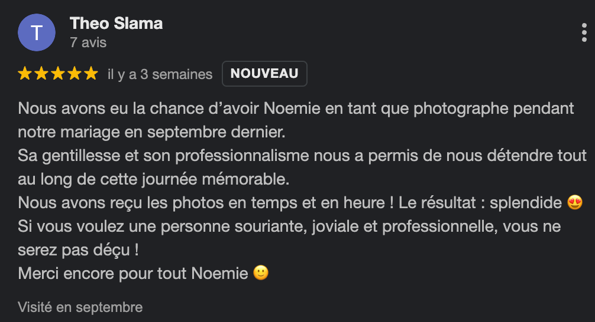Click the text "Merci encore pour tout Noemie"
The width and height of the screenshot is (595, 322).
tap(133, 274)
